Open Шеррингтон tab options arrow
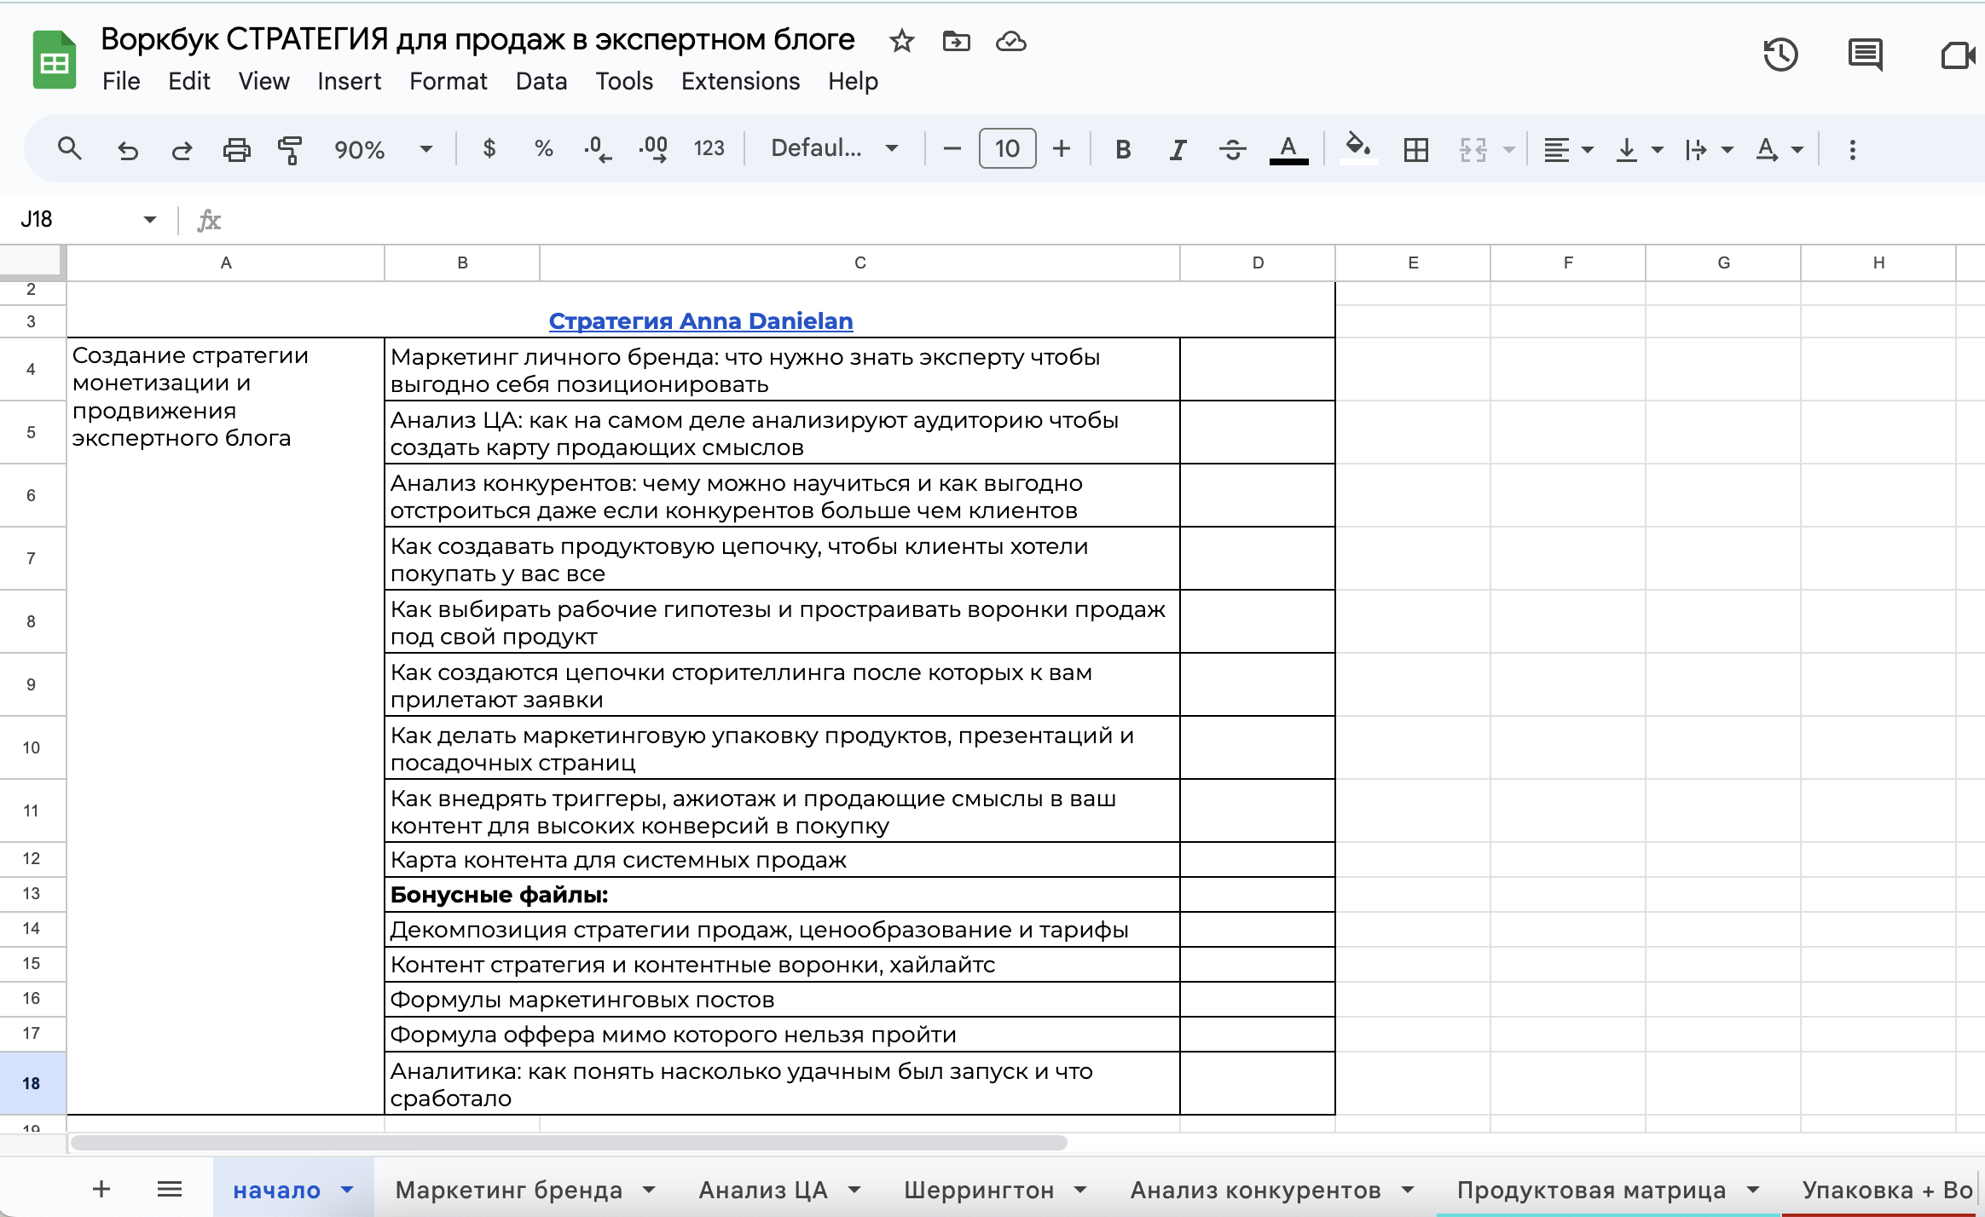 [x=1080, y=1190]
